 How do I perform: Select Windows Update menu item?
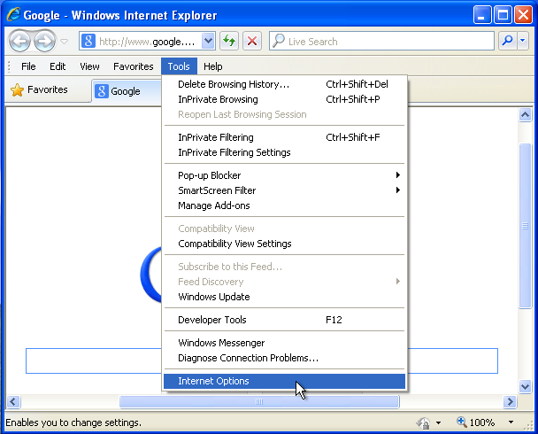point(284,297)
